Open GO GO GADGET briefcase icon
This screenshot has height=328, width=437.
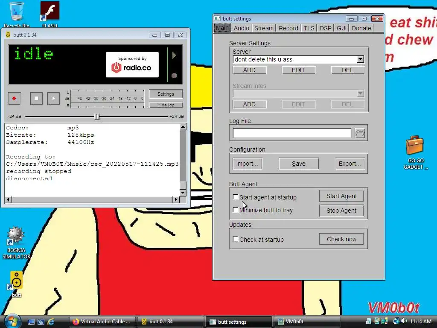tap(415, 152)
